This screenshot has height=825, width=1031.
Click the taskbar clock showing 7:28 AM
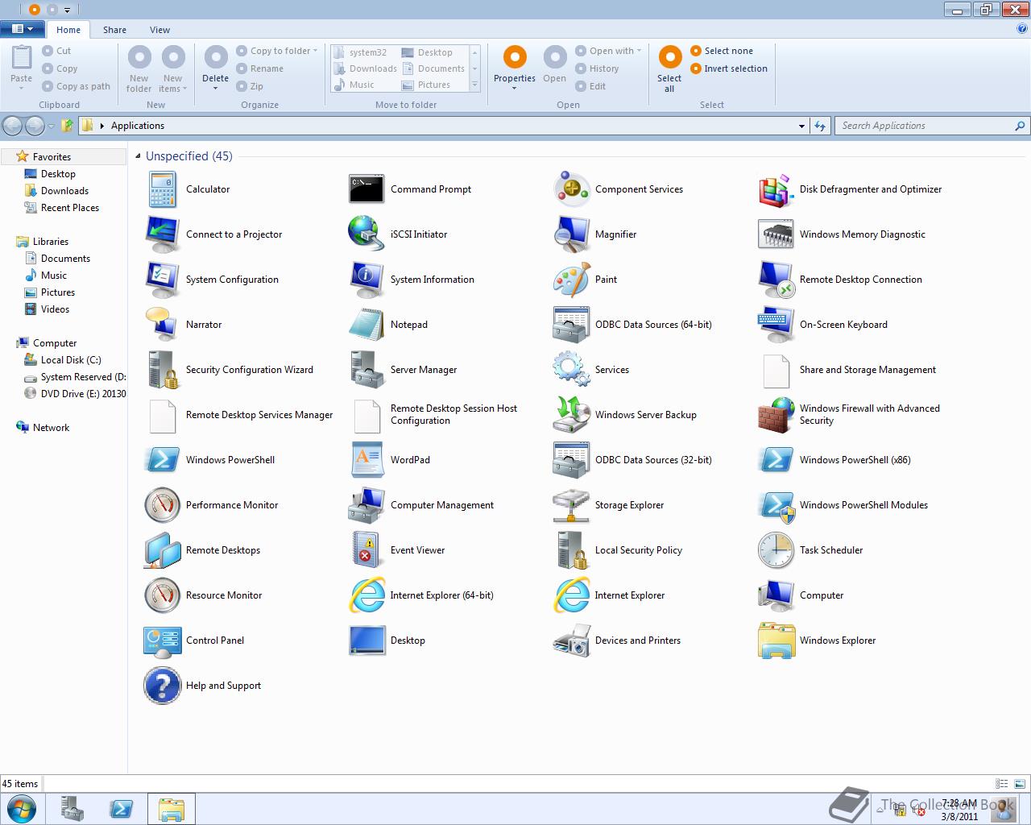[959, 809]
